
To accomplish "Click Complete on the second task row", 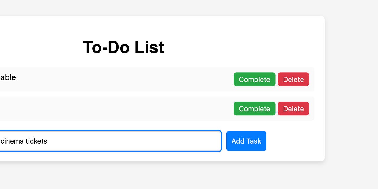I will coord(255,108).
